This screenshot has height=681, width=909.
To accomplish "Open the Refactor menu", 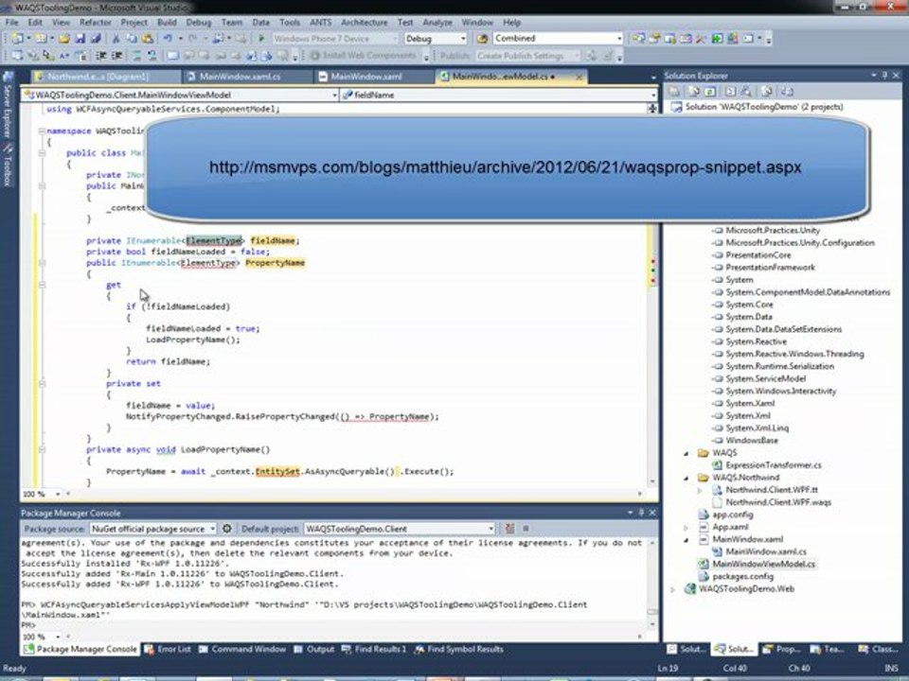I will (x=95, y=23).
